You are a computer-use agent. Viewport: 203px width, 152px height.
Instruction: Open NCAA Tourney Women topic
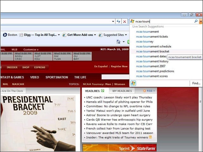120,84
